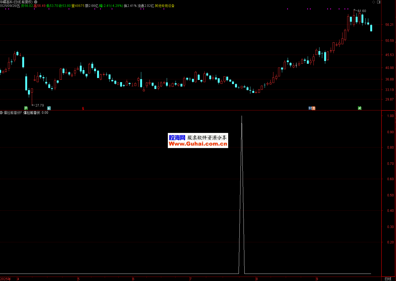Expand the 爆拉前潜伏F indicator menu arrow
This screenshot has width=396, height=281.
pos(2,113)
